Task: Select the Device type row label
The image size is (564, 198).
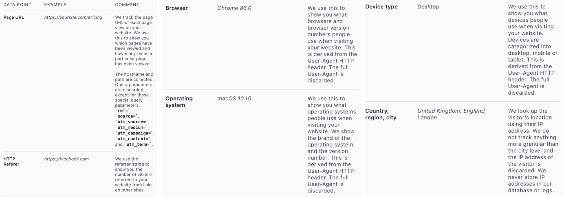Action: coord(382,7)
